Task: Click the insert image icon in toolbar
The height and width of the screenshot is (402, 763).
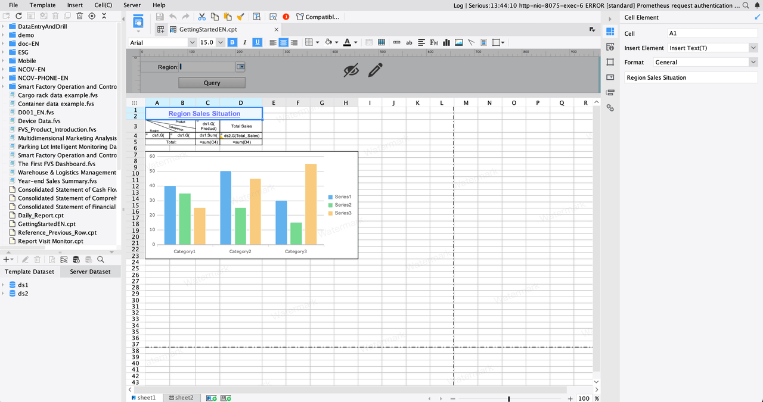Action: point(459,42)
